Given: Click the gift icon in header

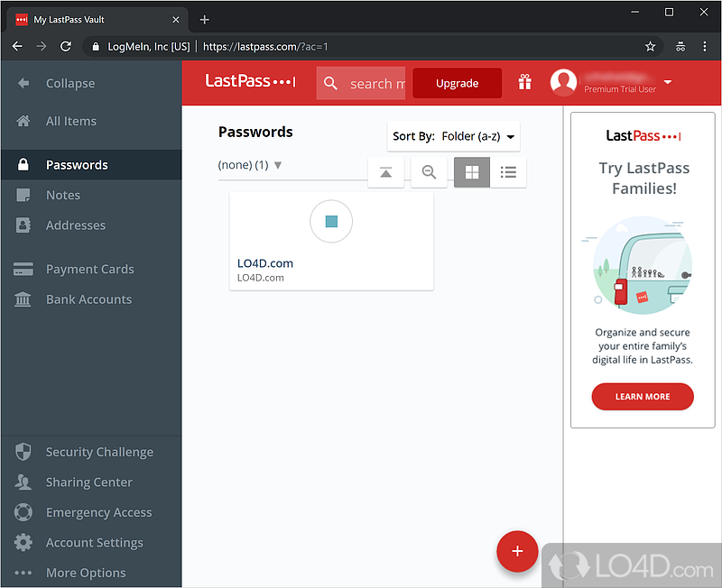Looking at the screenshot, I should click(524, 83).
